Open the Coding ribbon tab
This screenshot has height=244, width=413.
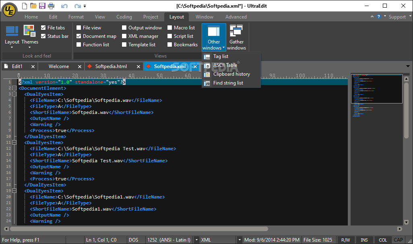click(x=124, y=17)
